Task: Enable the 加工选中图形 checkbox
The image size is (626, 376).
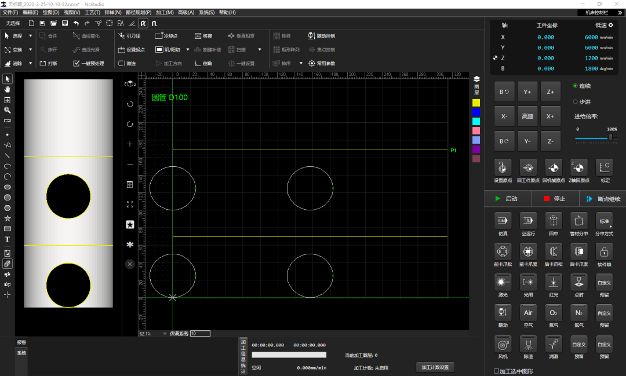Action: click(x=496, y=371)
